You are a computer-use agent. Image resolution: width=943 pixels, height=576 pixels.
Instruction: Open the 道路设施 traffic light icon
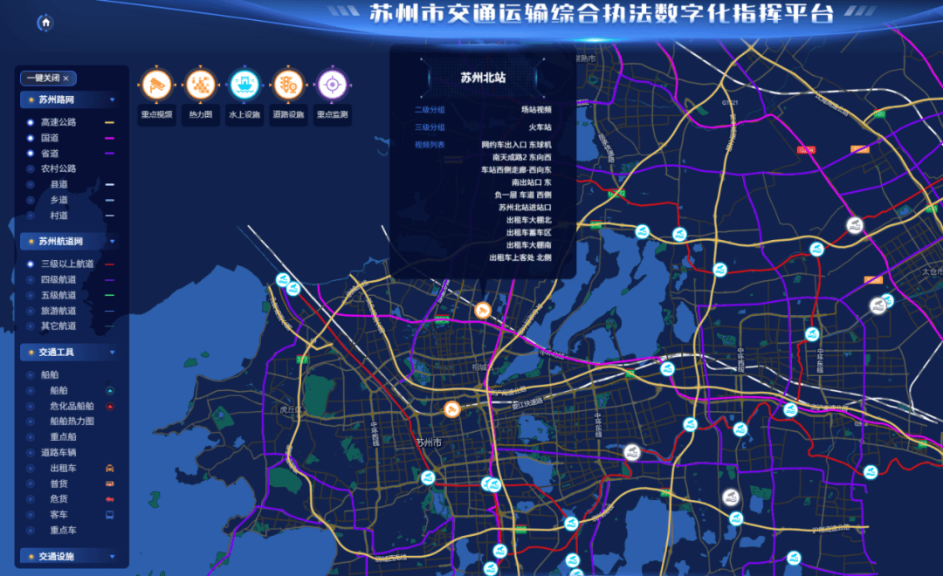[x=288, y=85]
